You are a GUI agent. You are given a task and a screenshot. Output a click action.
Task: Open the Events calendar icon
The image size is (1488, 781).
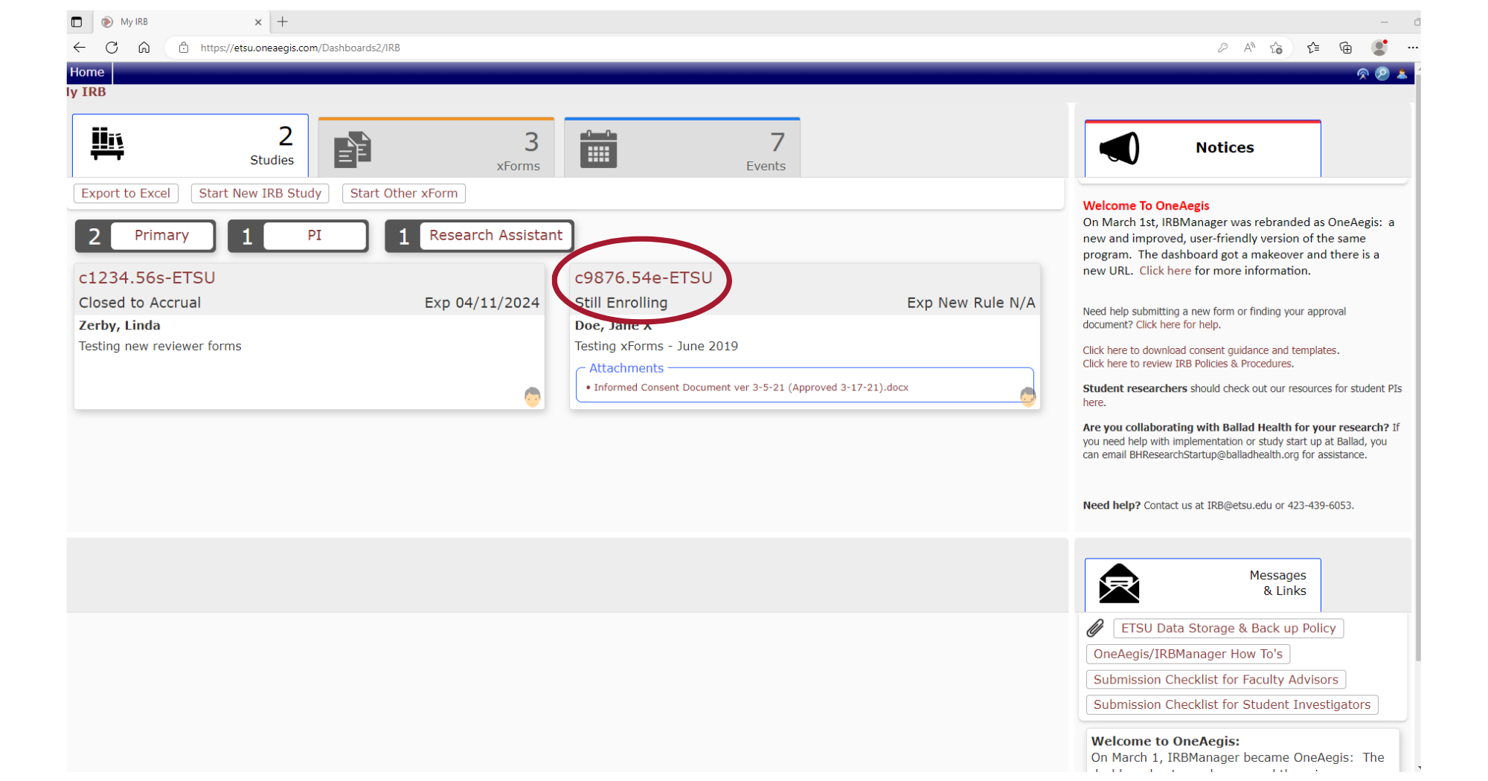pos(597,149)
